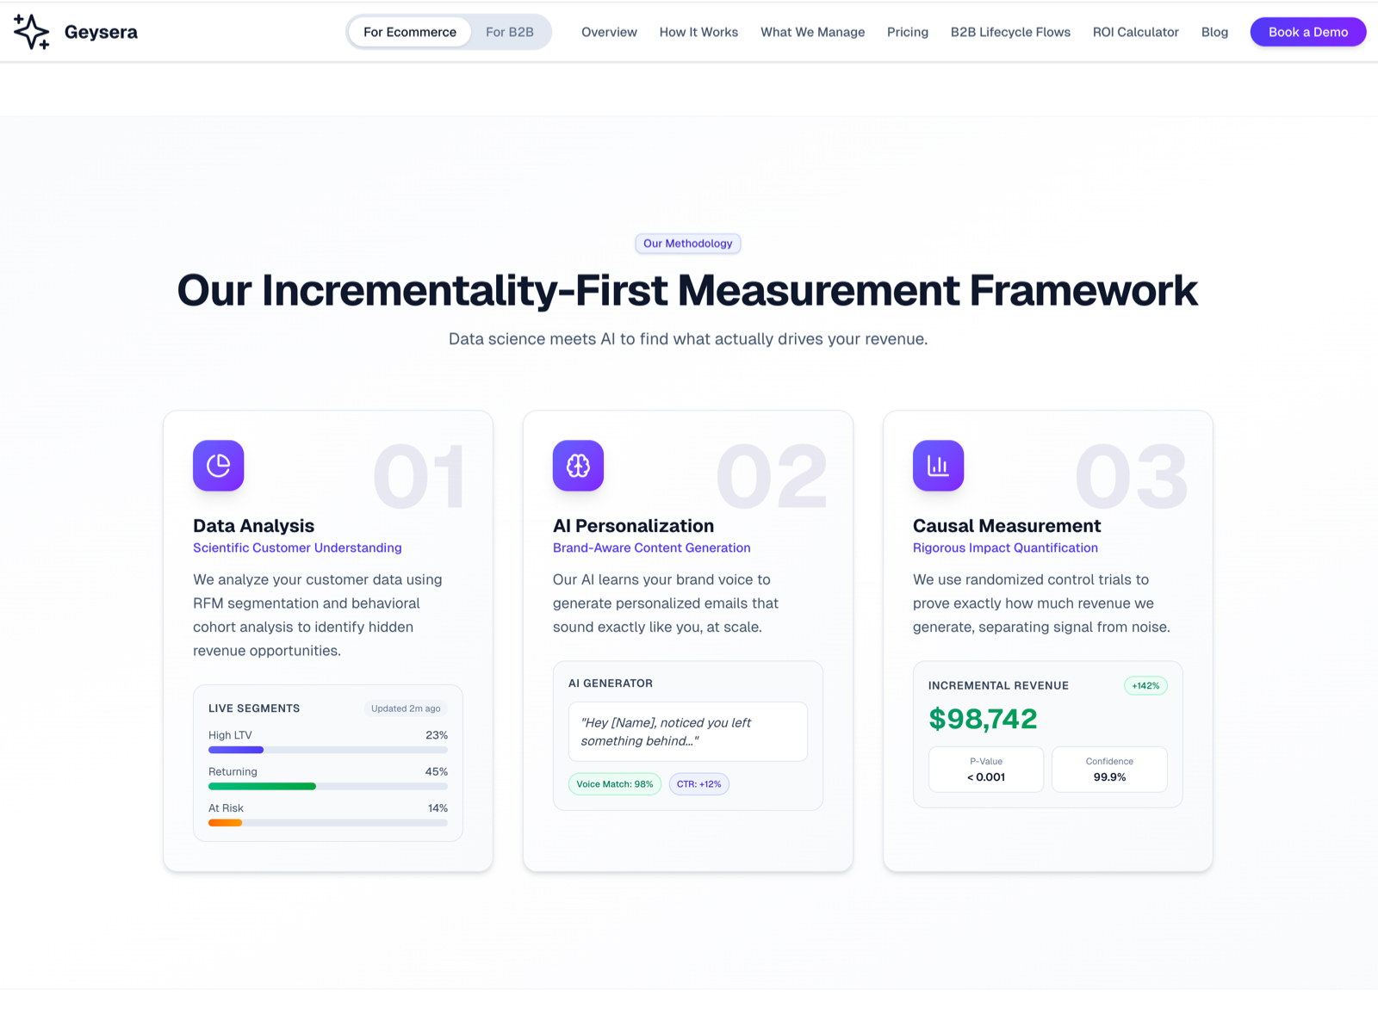Click the orange At Risk bar
The width and height of the screenshot is (1378, 1033).
click(226, 823)
